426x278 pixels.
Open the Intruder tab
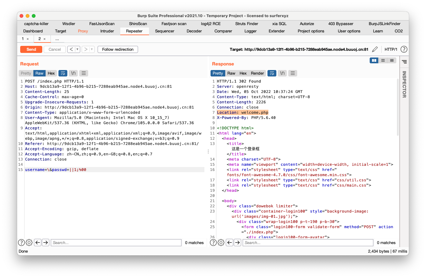click(107, 31)
